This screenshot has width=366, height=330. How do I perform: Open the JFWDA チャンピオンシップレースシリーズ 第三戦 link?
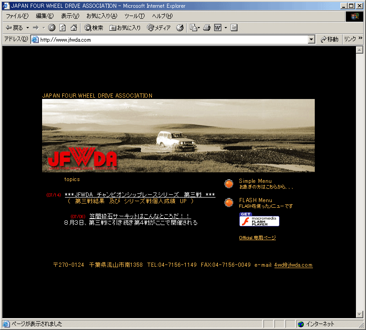click(140, 195)
